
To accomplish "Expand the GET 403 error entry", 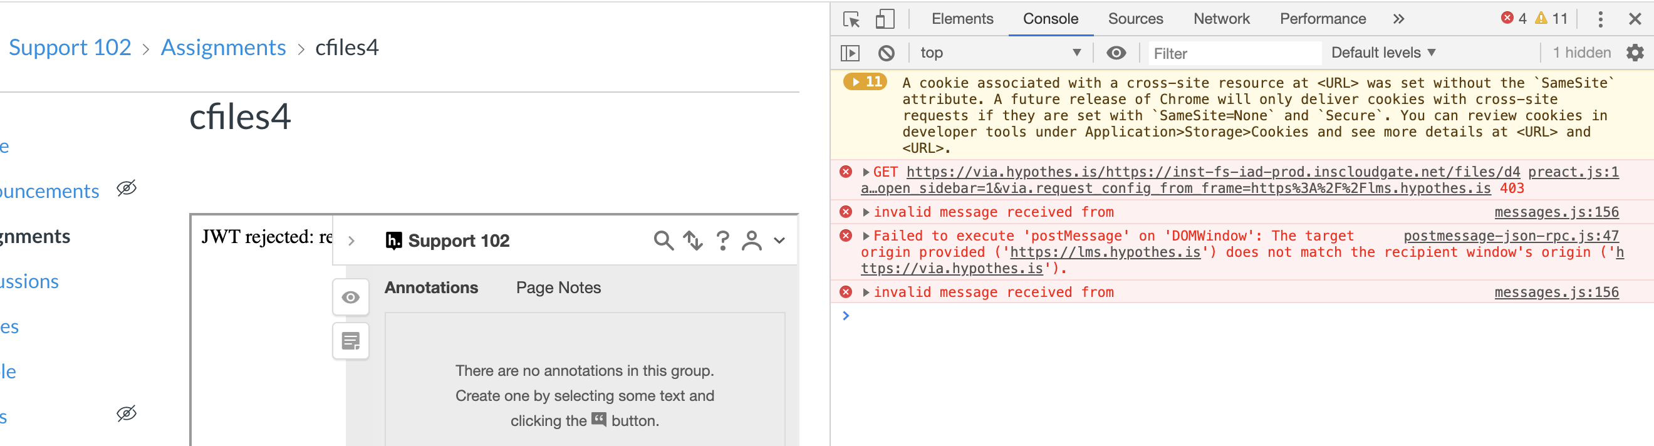I will click(865, 172).
